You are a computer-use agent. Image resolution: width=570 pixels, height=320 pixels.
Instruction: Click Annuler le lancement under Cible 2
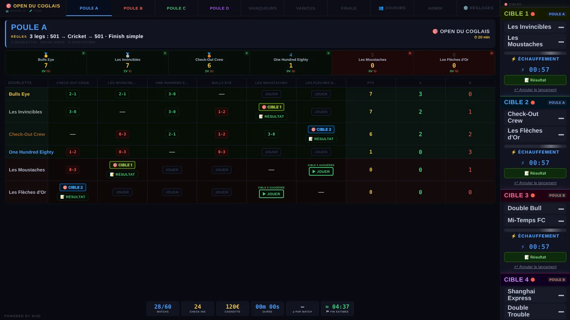[x=535, y=183]
